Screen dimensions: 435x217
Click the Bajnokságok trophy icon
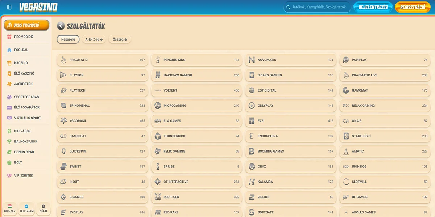pyautogui.click(x=9, y=141)
